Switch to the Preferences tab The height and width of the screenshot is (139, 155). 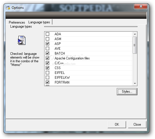coord(17,22)
